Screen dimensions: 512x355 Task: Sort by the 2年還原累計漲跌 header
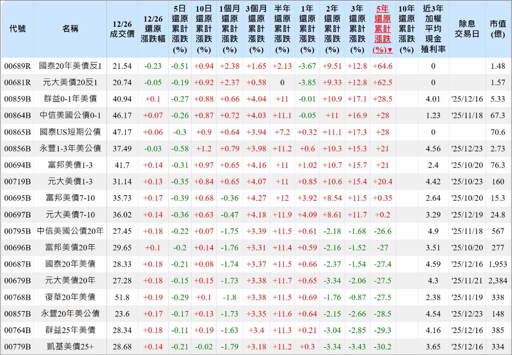click(332, 29)
